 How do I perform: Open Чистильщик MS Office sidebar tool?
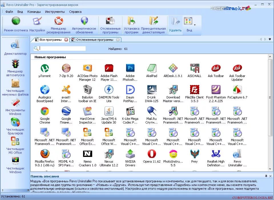click(15, 146)
